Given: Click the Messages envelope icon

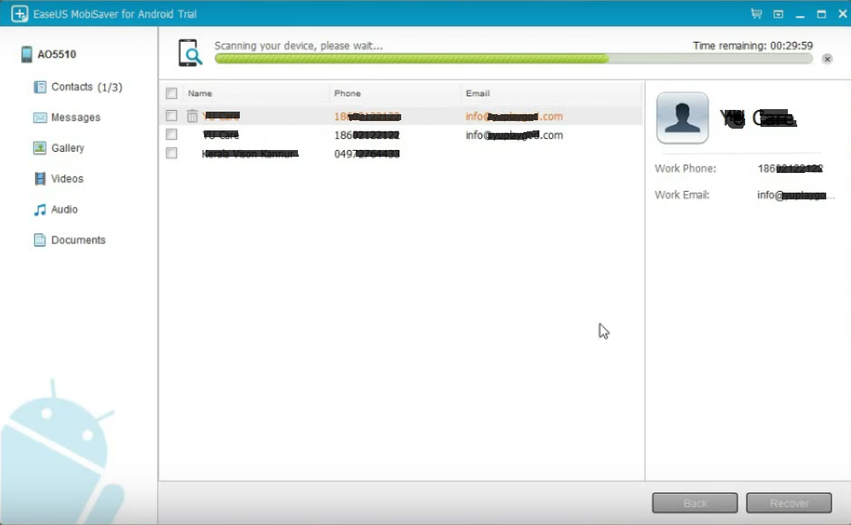Looking at the screenshot, I should point(39,118).
